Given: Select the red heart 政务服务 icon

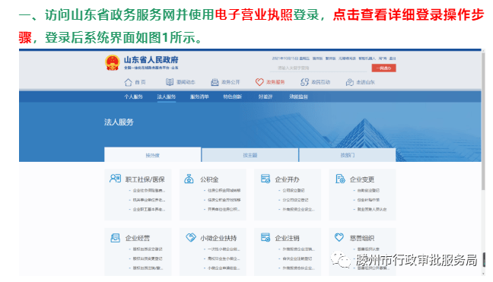Looking at the screenshot, I should 259,82.
